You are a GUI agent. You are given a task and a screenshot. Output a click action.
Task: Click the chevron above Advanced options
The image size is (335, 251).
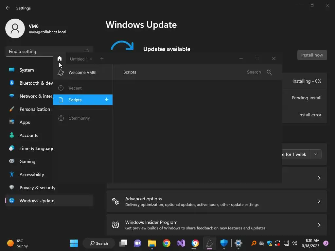[319, 178]
